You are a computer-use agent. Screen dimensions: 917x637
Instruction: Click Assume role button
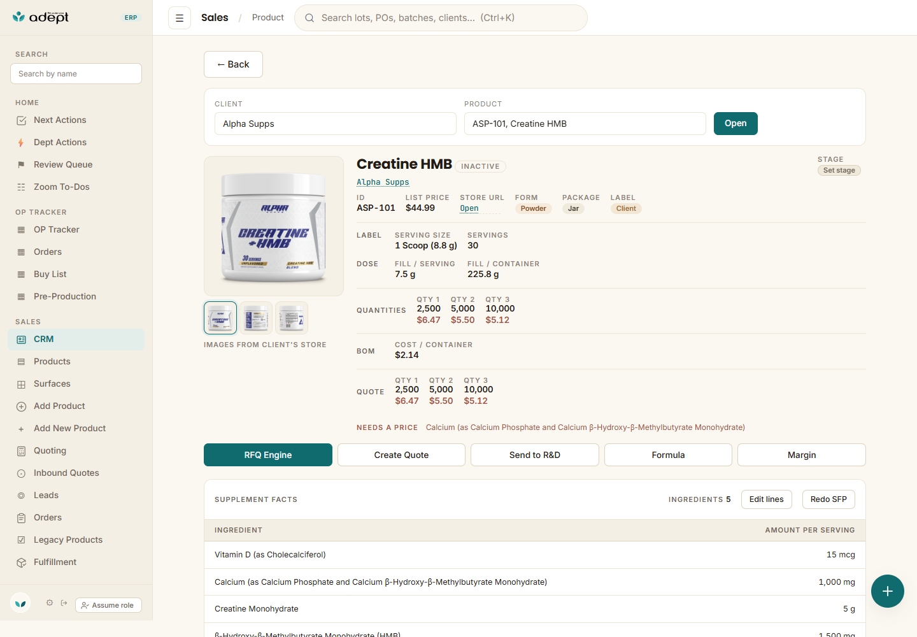pyautogui.click(x=108, y=605)
